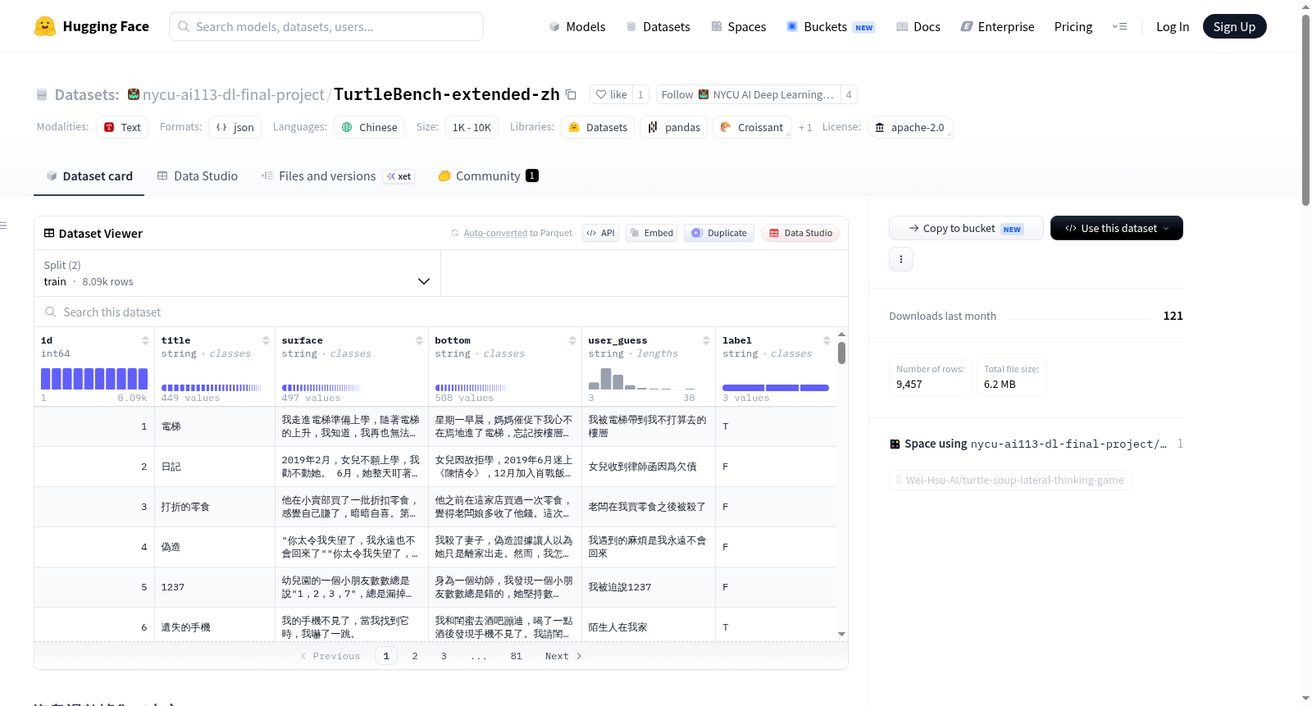Click the sort icon on title column

266,340
